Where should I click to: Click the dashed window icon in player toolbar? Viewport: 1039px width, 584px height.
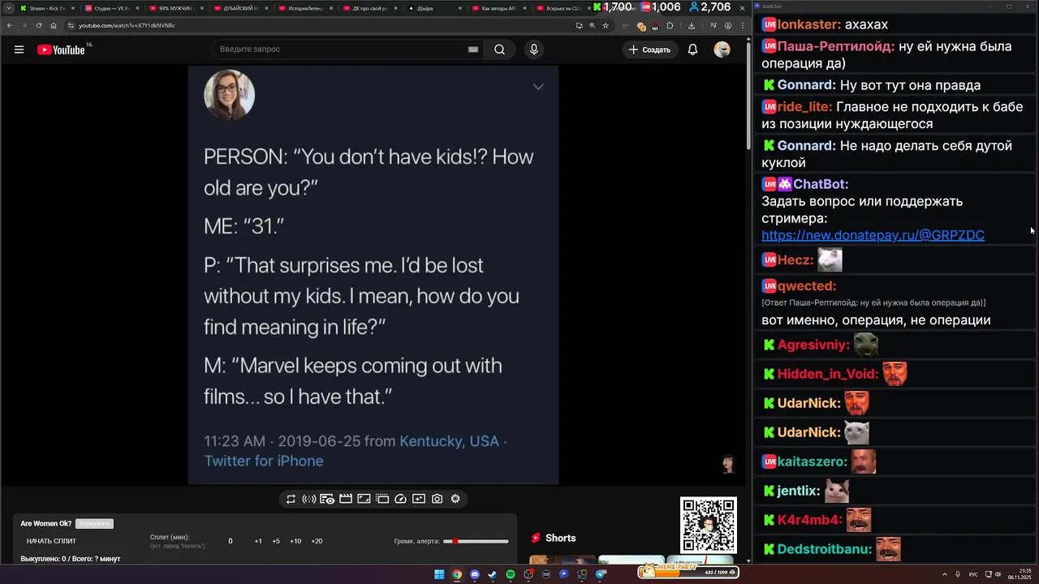[382, 499]
